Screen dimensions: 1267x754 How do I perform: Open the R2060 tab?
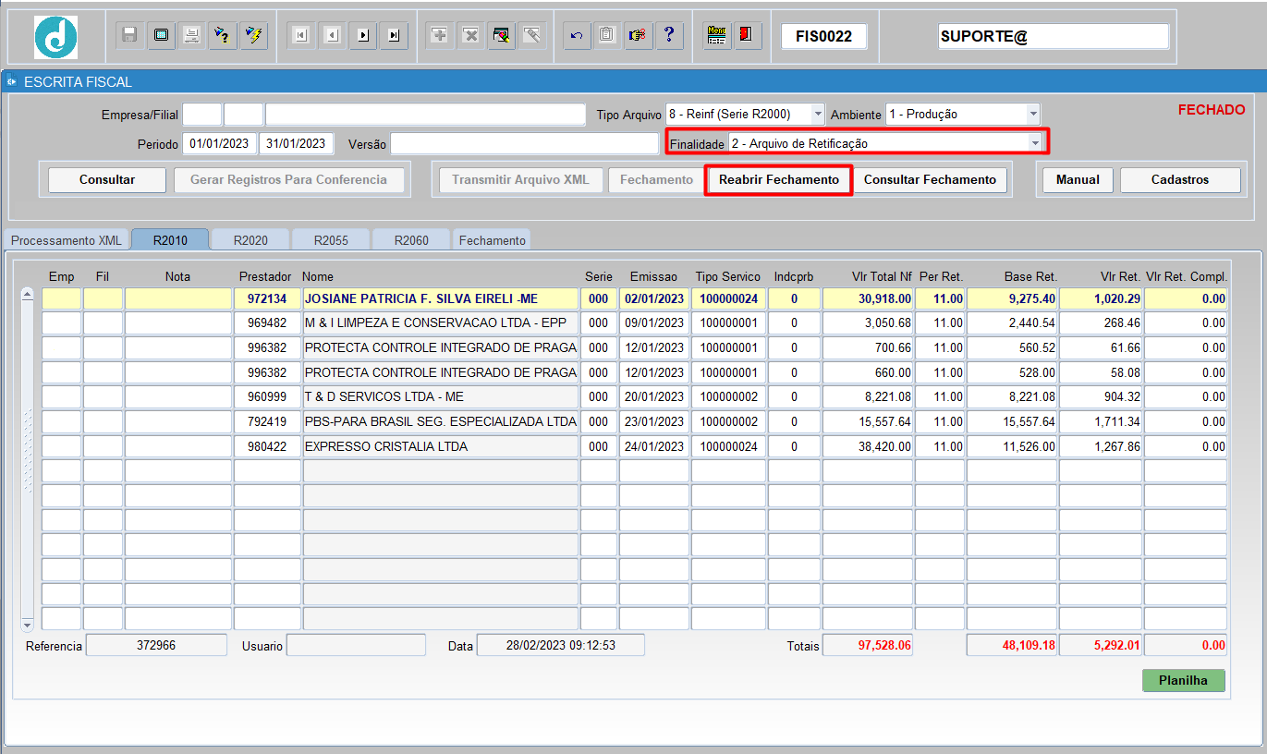(x=411, y=240)
